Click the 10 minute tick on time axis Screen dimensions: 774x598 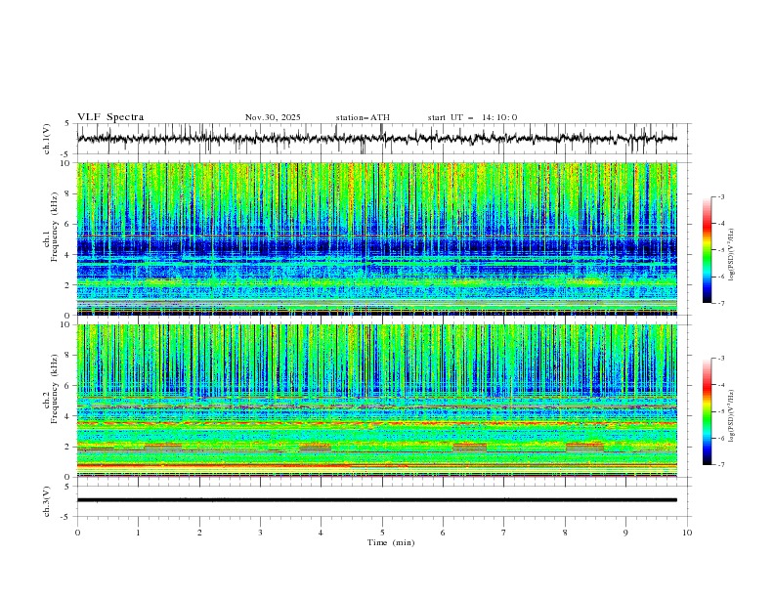point(687,532)
